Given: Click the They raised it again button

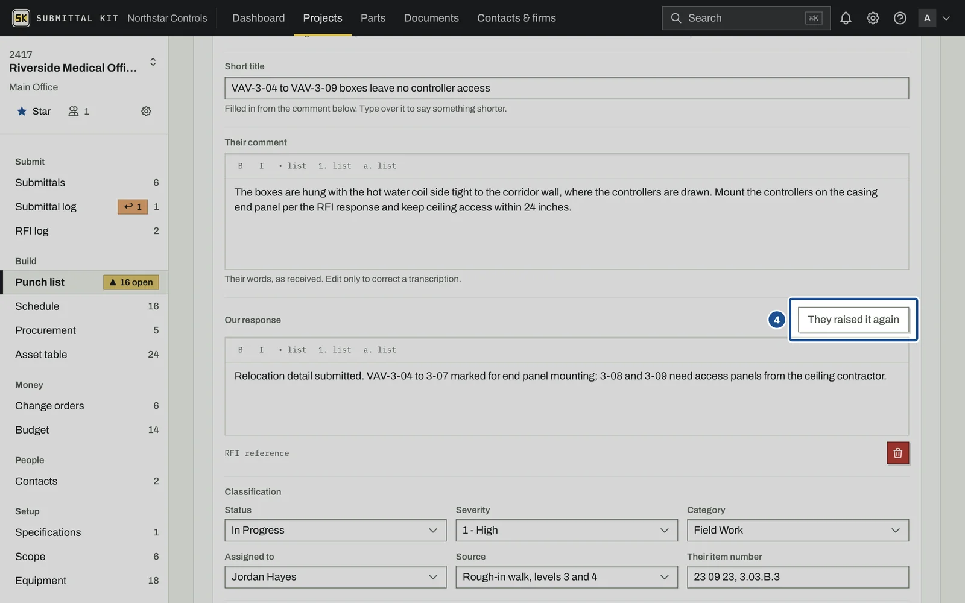Looking at the screenshot, I should [853, 320].
